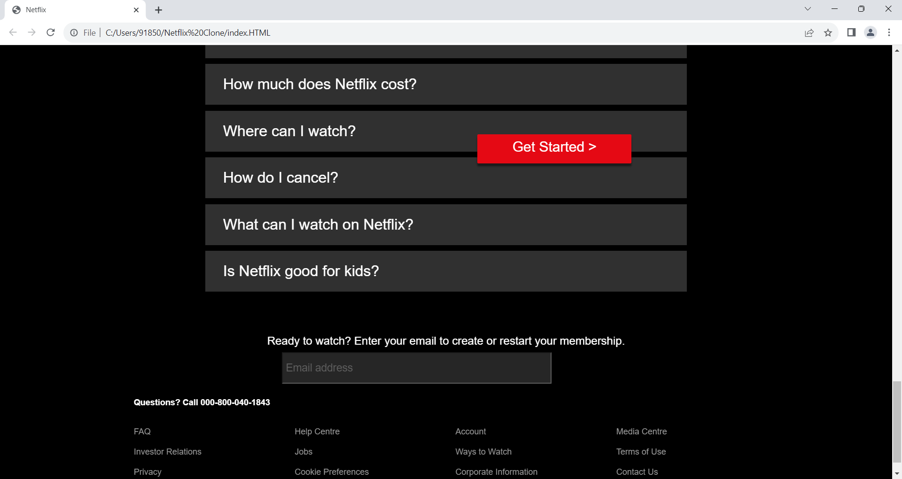Open the share this page icon

809,32
